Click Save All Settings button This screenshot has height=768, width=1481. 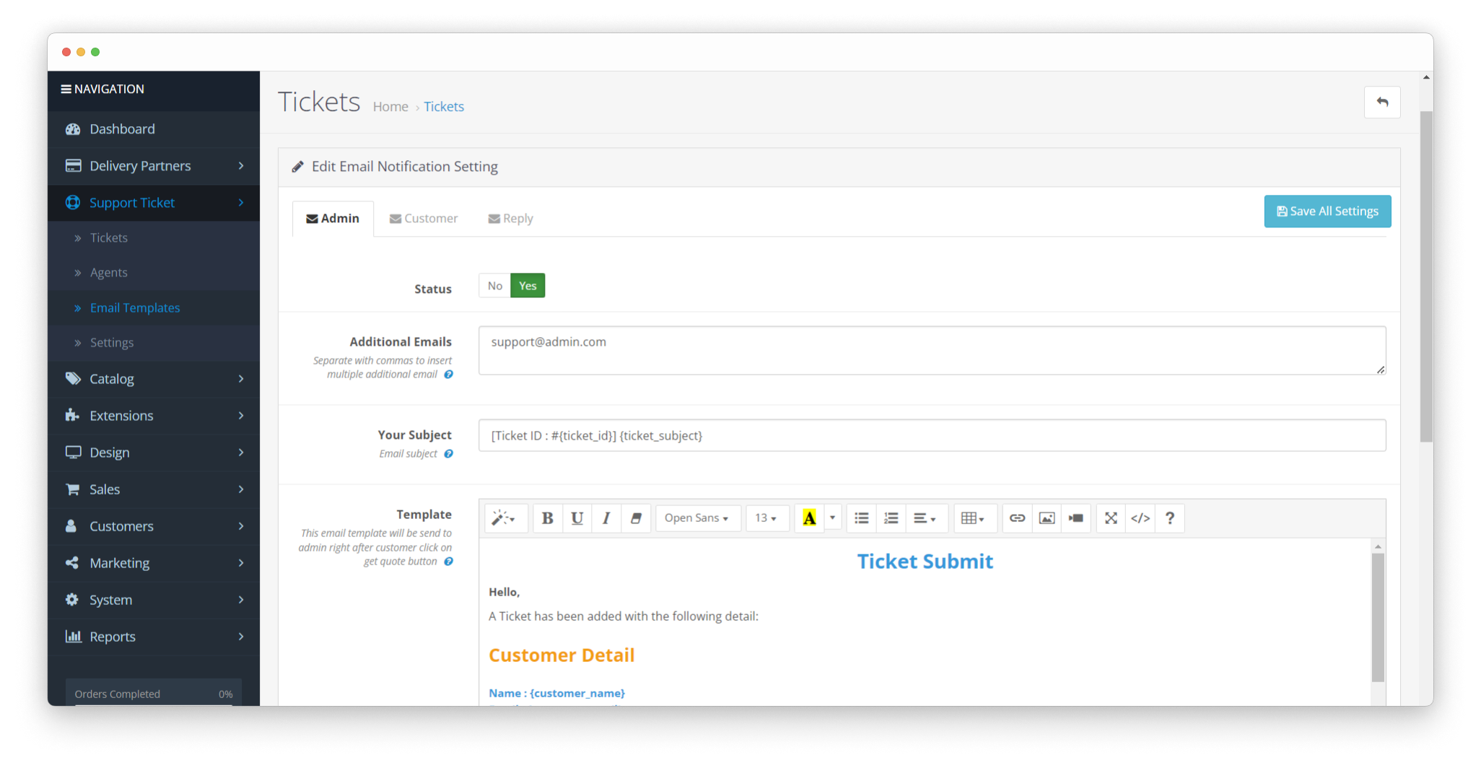pos(1327,211)
